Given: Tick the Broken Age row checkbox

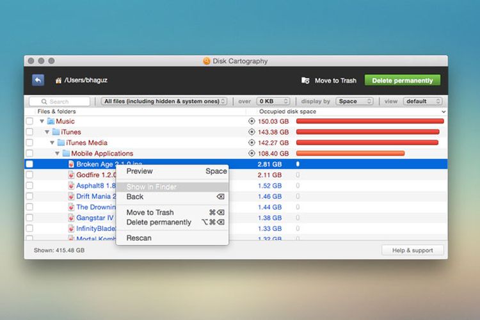Looking at the screenshot, I should [x=29, y=164].
